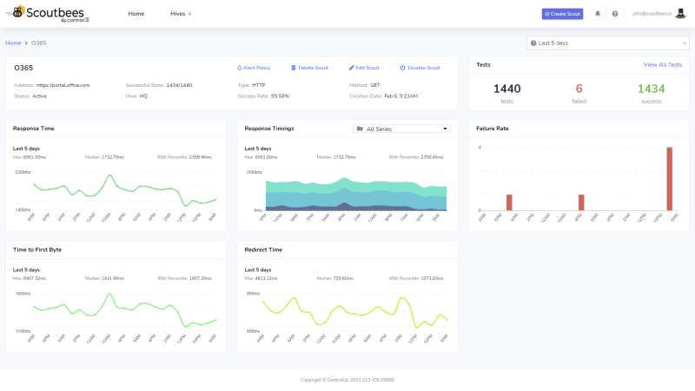
Task: Click the Hive HQ value
Action: pos(143,96)
